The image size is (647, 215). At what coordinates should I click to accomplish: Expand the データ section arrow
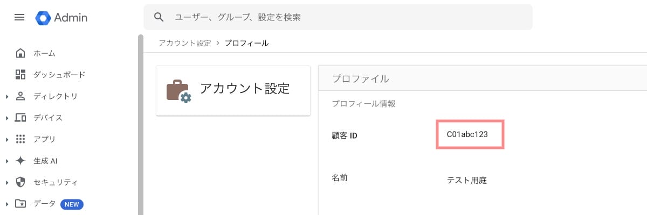point(6,204)
